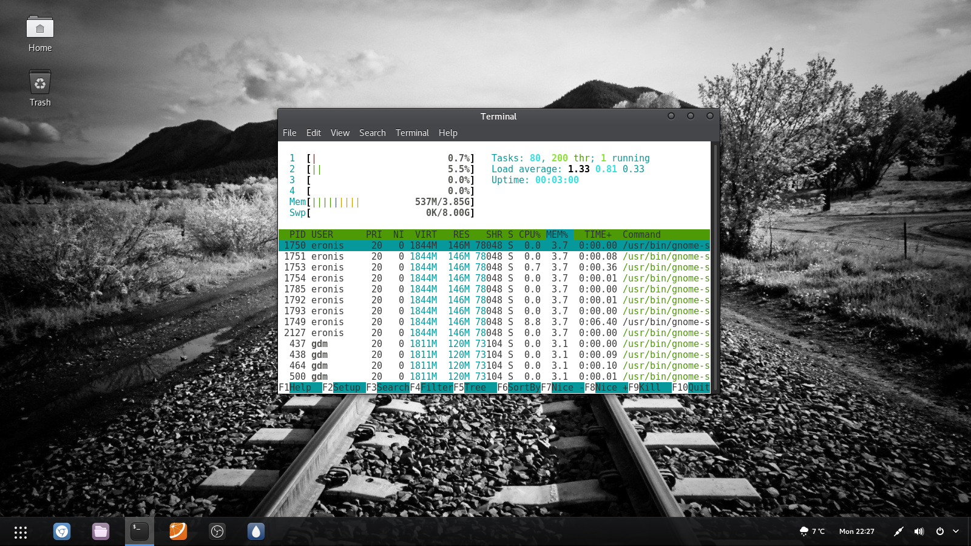Click the Uptime 00:03:00 value
Screen dimensions: 971x546
pos(557,180)
